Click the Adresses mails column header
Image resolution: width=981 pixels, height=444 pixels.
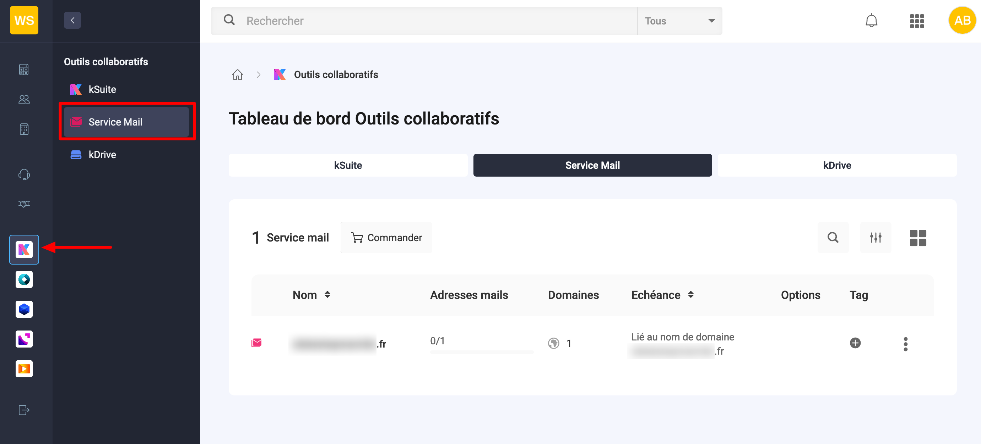click(469, 295)
